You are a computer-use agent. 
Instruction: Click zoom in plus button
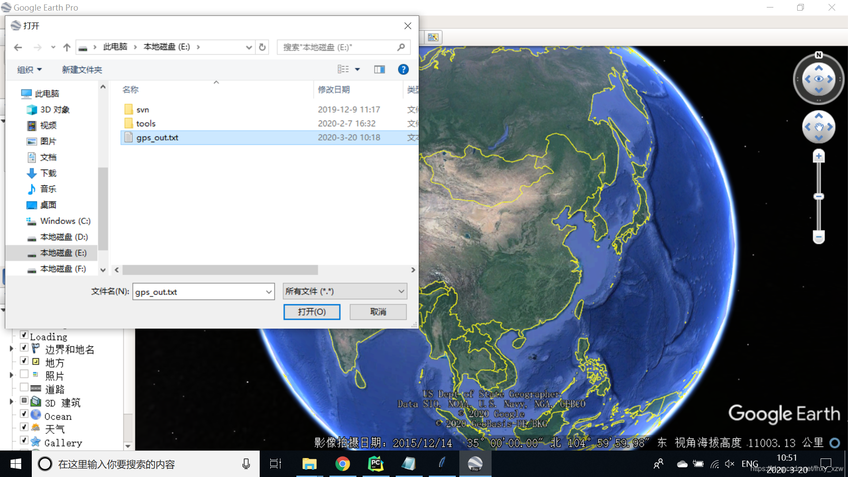pyautogui.click(x=819, y=156)
